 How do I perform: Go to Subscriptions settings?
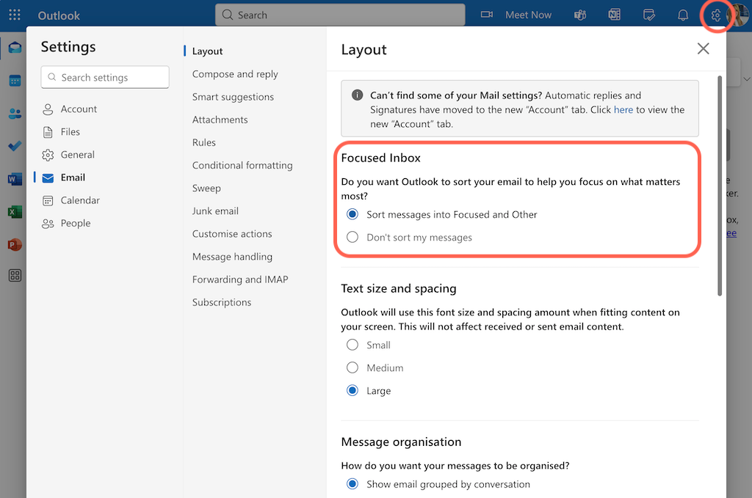[222, 303]
